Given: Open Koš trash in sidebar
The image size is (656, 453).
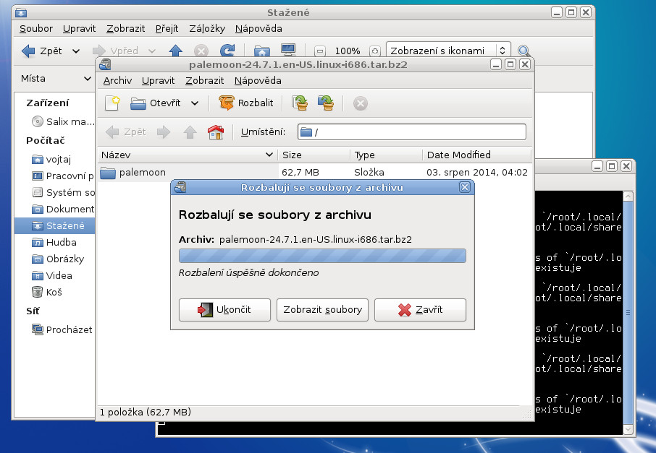Looking at the screenshot, I should click(47, 293).
